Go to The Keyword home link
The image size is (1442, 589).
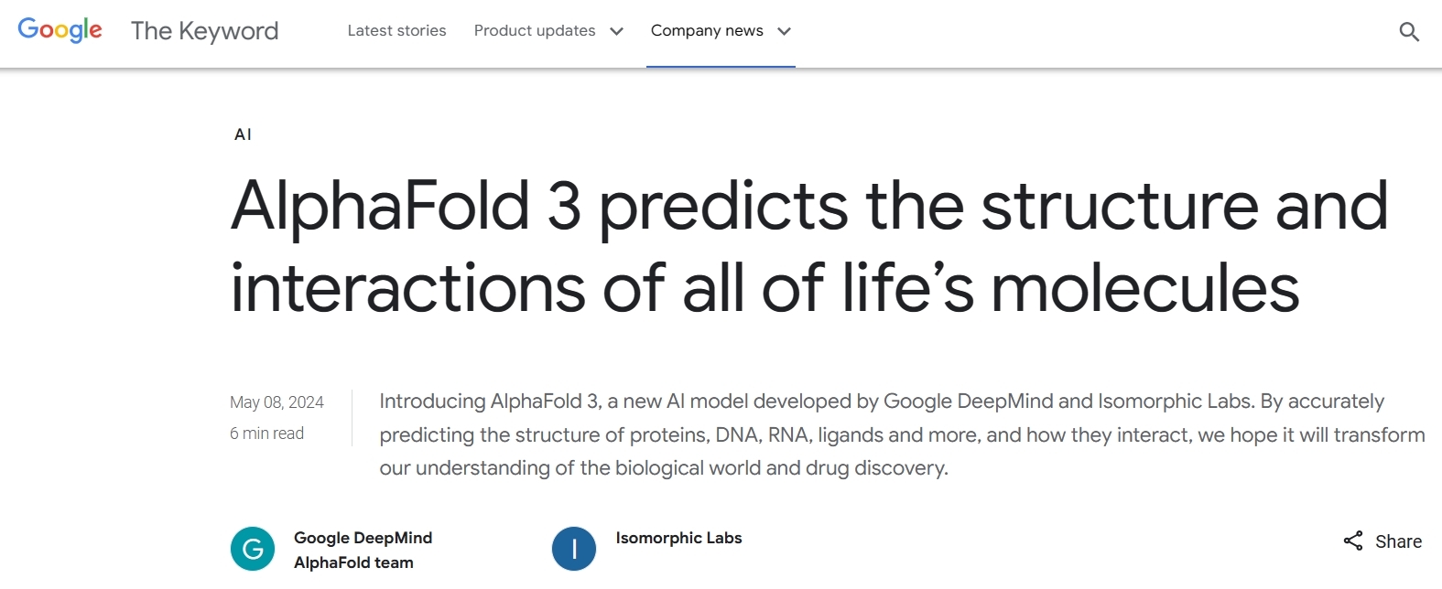205,31
